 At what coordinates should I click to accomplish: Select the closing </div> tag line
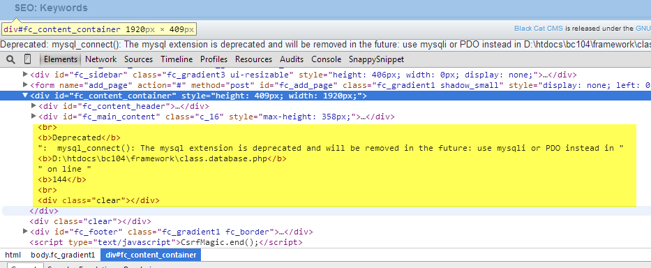click(43, 211)
